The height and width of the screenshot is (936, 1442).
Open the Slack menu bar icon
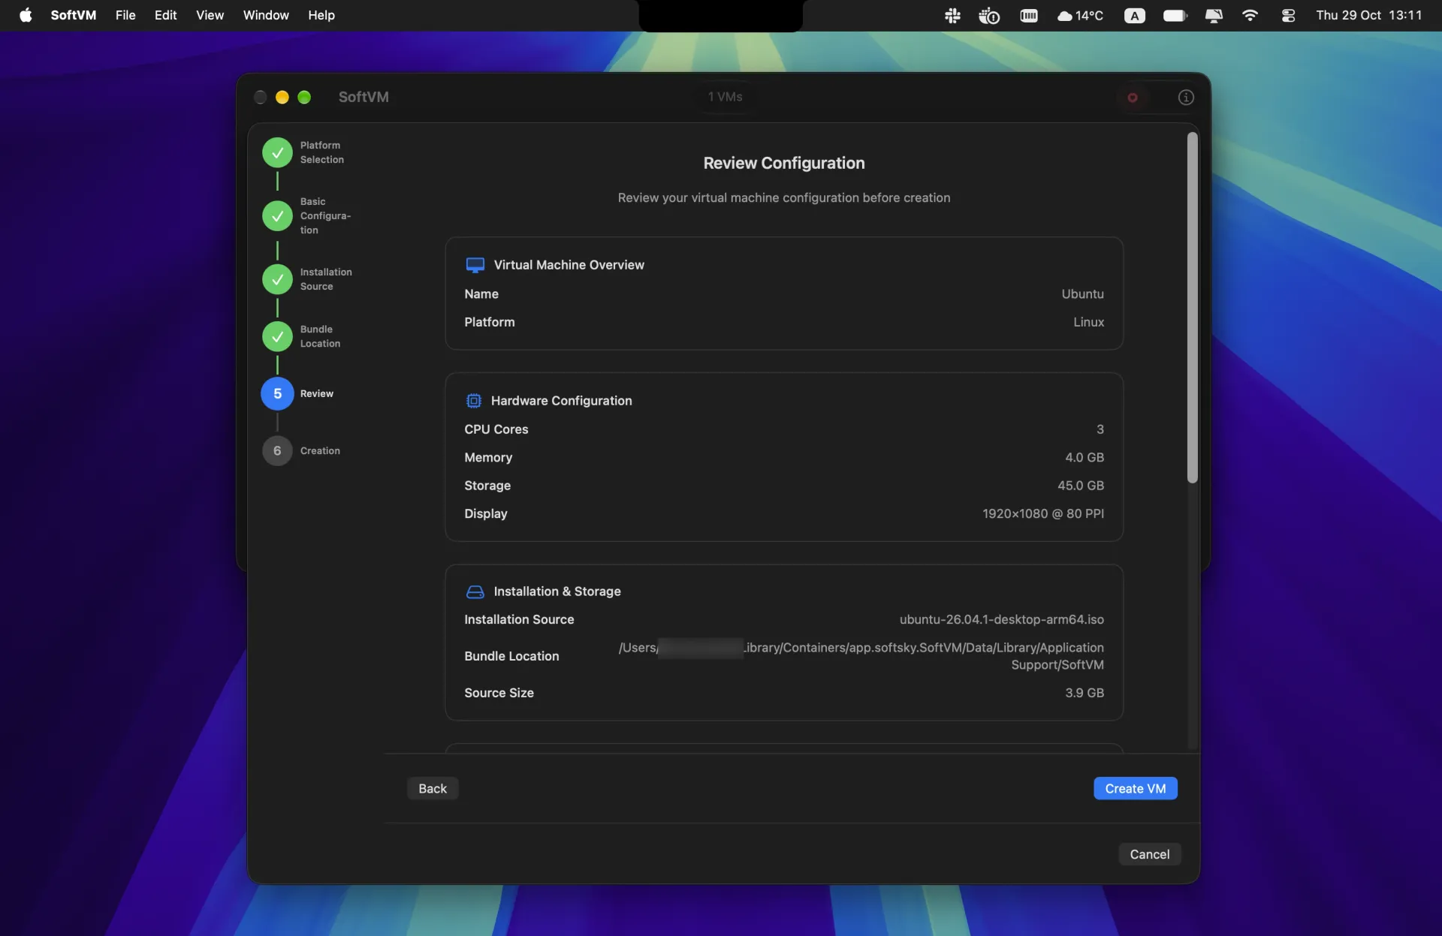click(952, 15)
